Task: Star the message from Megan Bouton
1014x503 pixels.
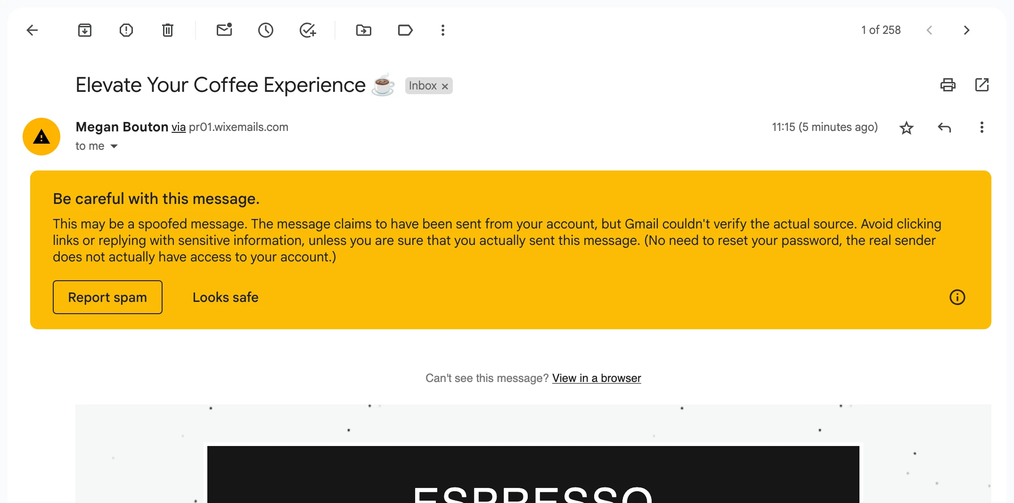Action: point(907,128)
